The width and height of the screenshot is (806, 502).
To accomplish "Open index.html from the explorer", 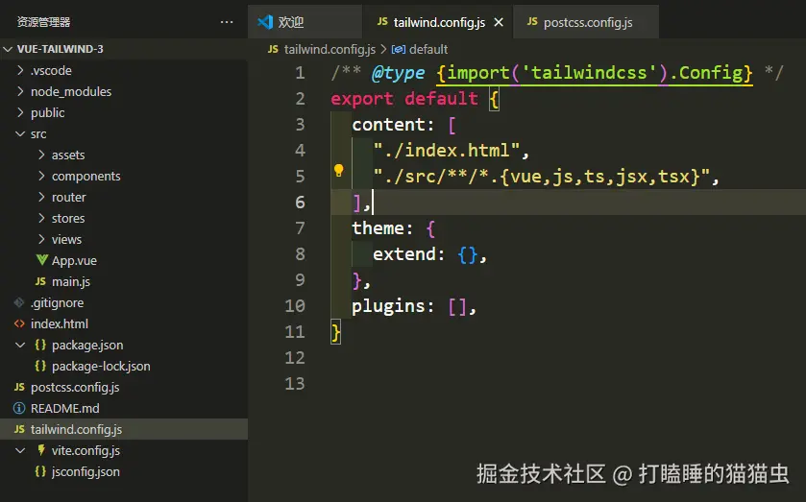I will (60, 323).
